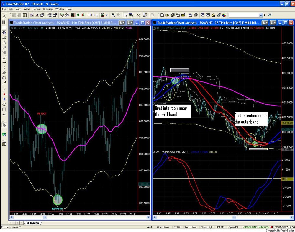Screen dimensions: 295x232
Task: Select the trendline pencil drawing tool
Action: [x=4, y=83]
